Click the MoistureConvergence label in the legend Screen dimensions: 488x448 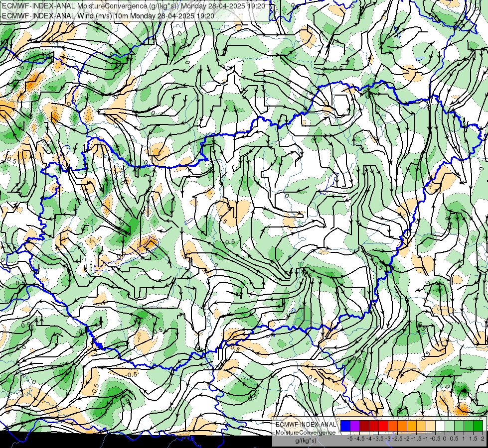306,433
